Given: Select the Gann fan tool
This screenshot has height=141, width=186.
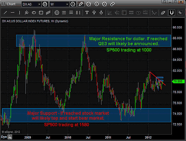Looking at the screenshot, I should 109,13.
